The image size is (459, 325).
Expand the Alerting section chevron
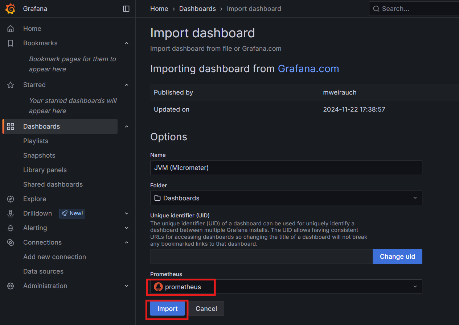point(127,228)
